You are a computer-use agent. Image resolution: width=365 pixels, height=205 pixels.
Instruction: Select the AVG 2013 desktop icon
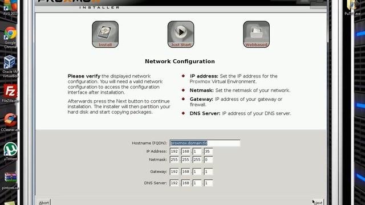click(x=10, y=8)
